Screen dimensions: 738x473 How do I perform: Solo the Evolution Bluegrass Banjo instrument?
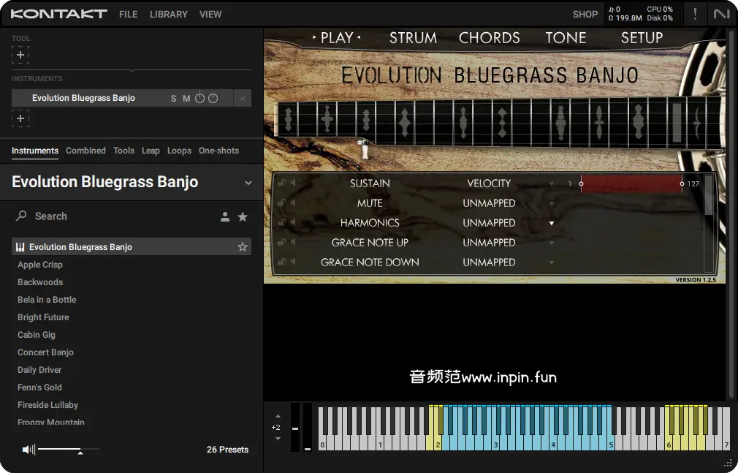(173, 99)
